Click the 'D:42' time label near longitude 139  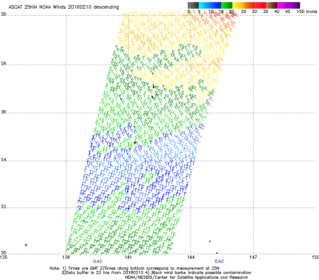(98, 261)
